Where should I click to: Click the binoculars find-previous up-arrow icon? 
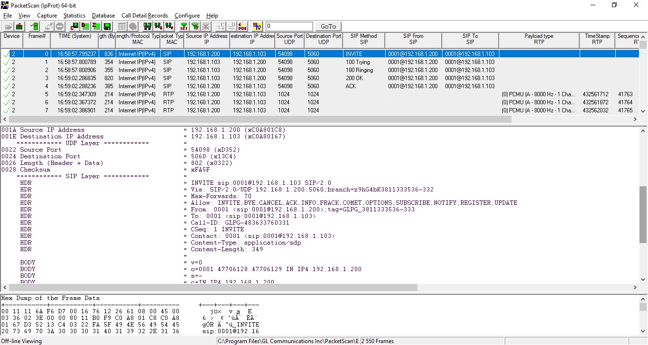tap(169, 27)
